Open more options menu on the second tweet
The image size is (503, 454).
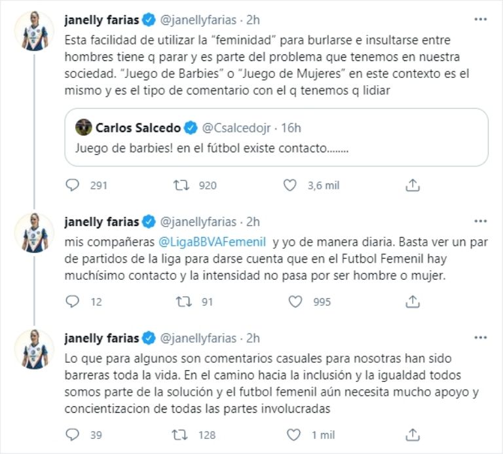click(x=480, y=221)
